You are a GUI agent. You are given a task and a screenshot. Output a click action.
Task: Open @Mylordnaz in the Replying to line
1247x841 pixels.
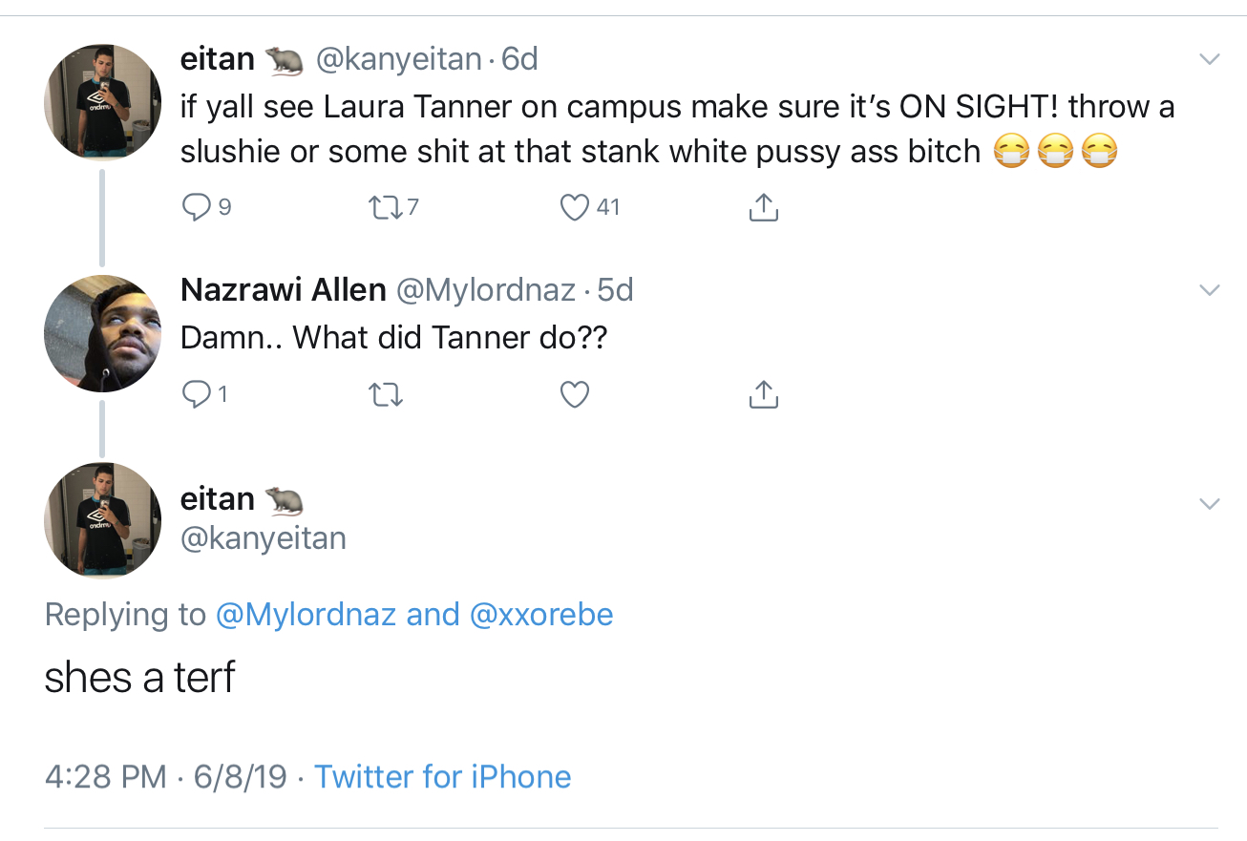pyautogui.click(x=306, y=614)
